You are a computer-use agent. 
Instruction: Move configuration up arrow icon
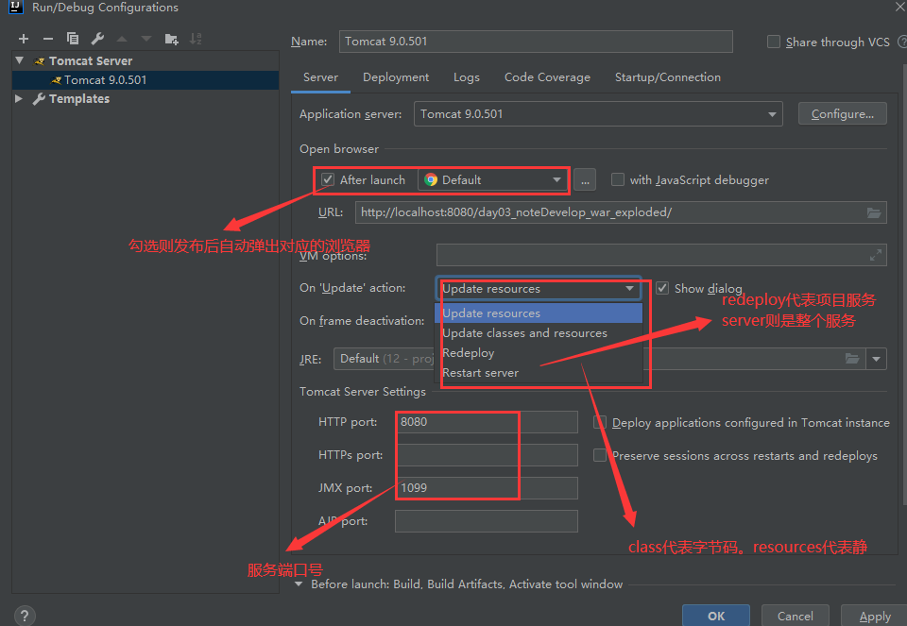click(122, 39)
